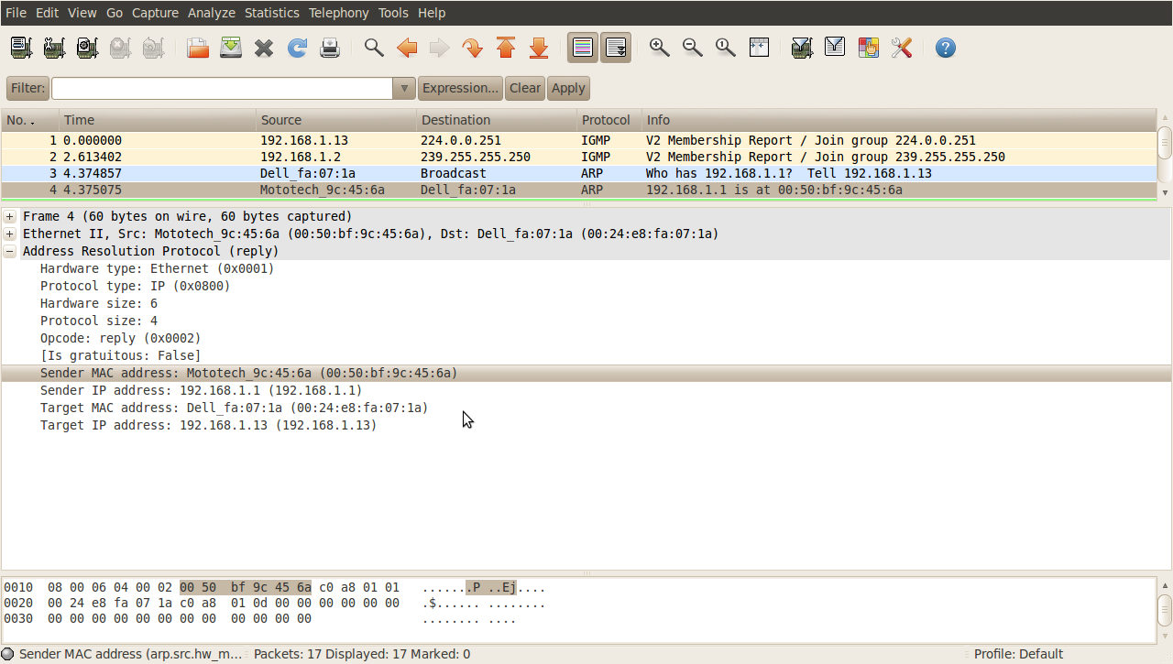The height and width of the screenshot is (664, 1173).
Task: Open the Statistics menu
Action: (x=271, y=13)
